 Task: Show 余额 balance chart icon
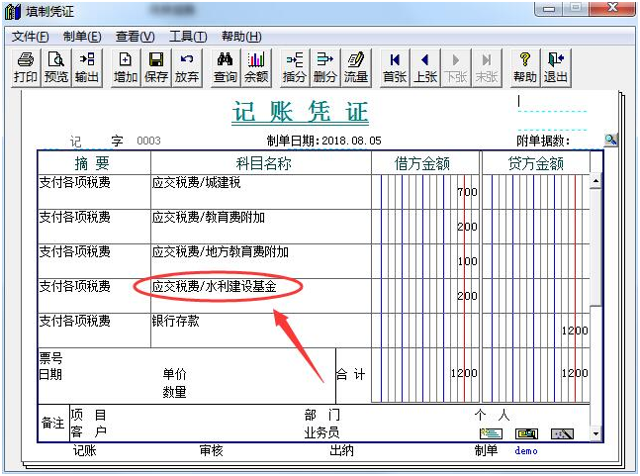point(256,67)
